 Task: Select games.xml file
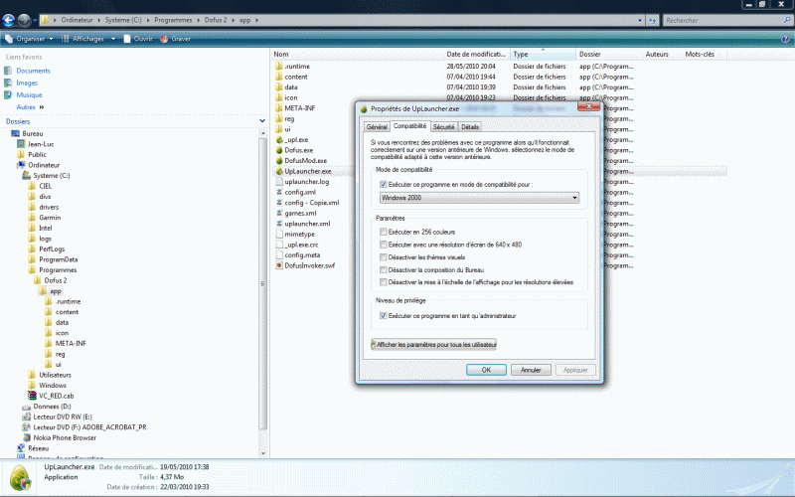(x=300, y=213)
